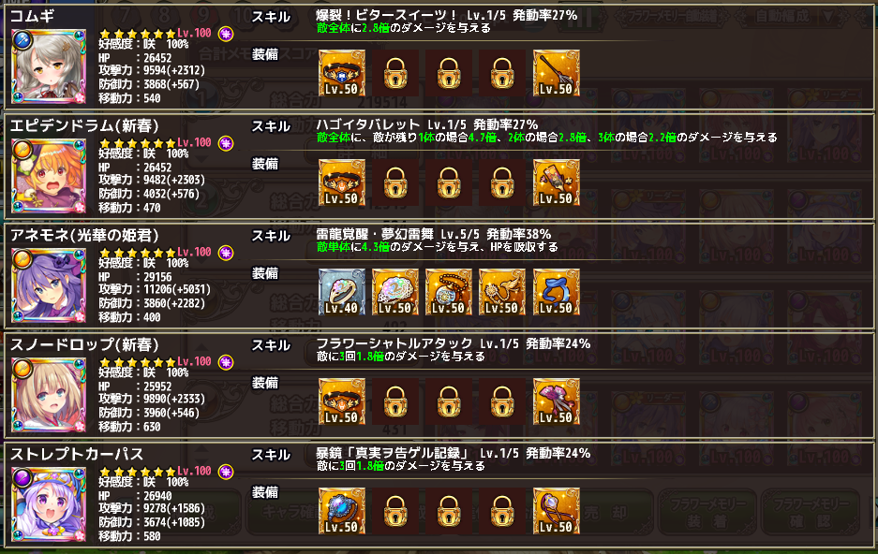The image size is (878, 554).
Task: Select アネモネ's Lv.40 ring equipment
Action: point(342,292)
